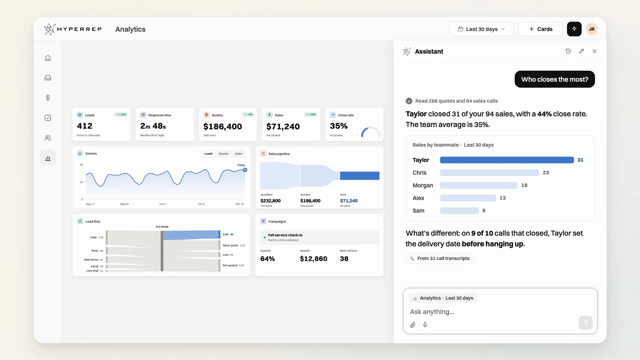Open the Tasks checkmark sidebar icon
This screenshot has height=360, width=640.
[x=48, y=118]
